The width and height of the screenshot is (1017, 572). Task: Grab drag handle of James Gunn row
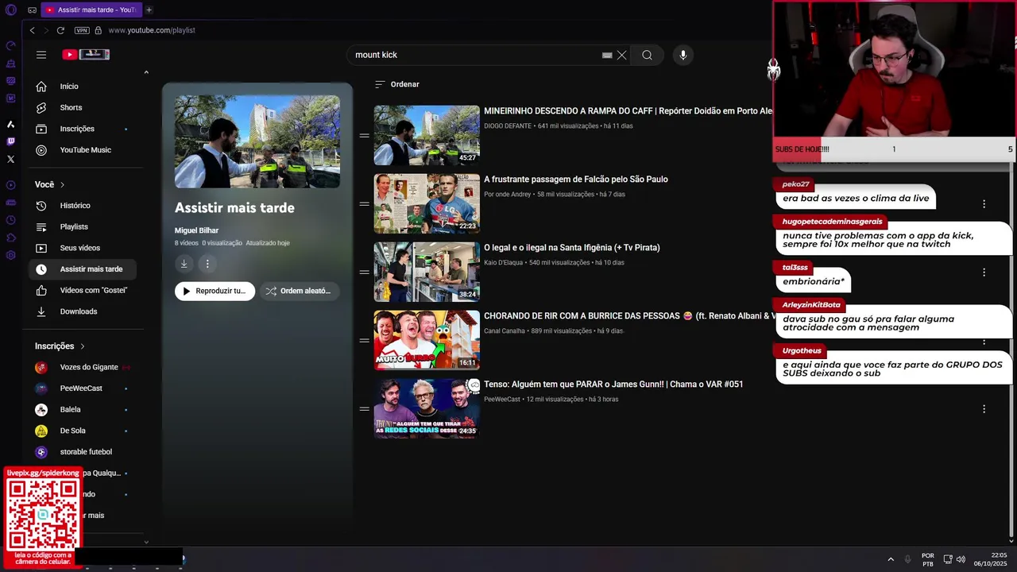coord(364,408)
